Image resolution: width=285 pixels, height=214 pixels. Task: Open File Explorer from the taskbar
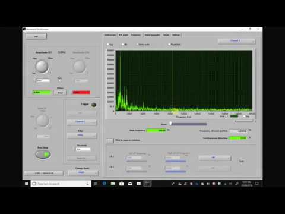coord(113,184)
